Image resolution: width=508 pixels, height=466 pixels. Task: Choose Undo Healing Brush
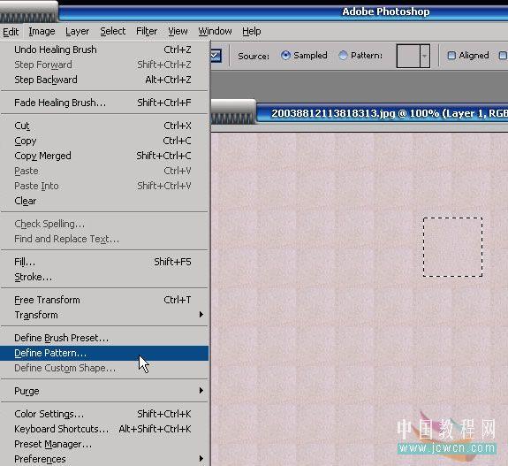point(103,50)
